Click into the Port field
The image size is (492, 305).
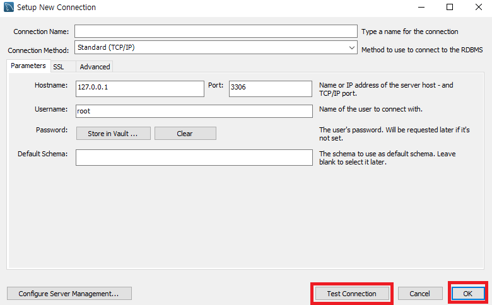271,89
